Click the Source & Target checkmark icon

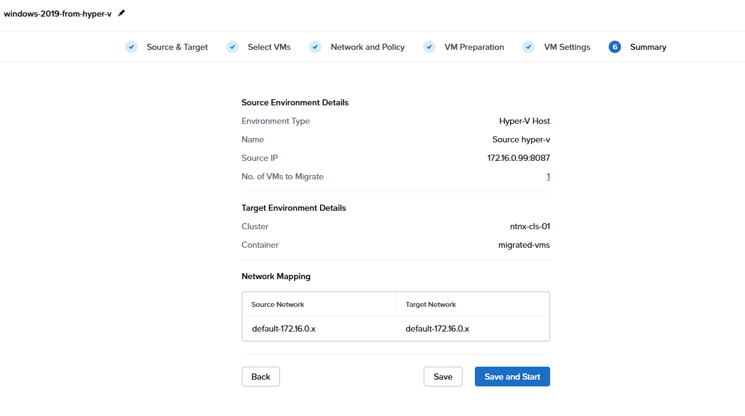click(x=131, y=47)
